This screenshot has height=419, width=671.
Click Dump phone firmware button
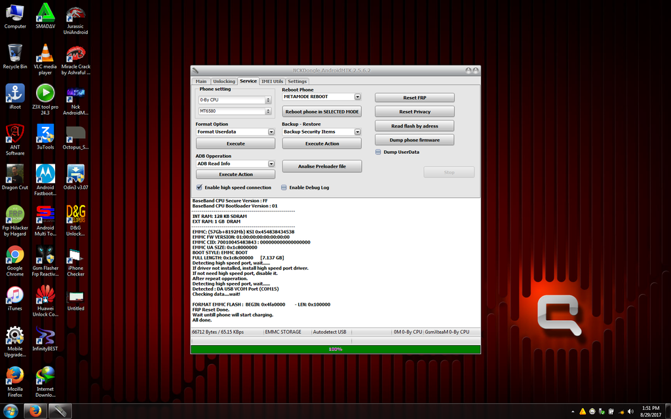(x=415, y=140)
